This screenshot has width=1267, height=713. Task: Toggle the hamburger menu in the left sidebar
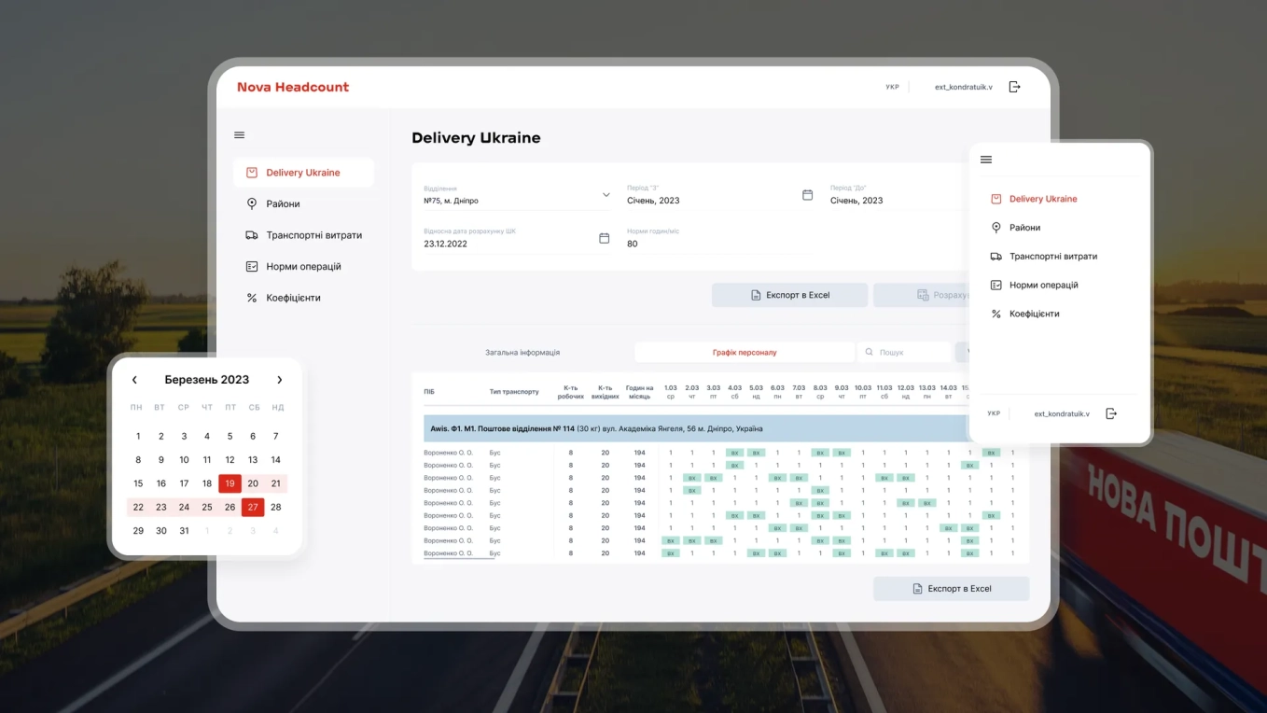tap(240, 135)
